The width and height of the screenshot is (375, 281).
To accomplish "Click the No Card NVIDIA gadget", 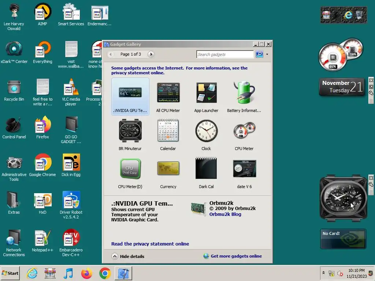I will [343, 239].
